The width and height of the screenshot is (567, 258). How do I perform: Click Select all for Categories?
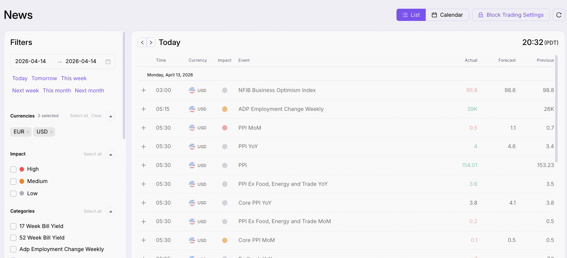click(x=93, y=211)
